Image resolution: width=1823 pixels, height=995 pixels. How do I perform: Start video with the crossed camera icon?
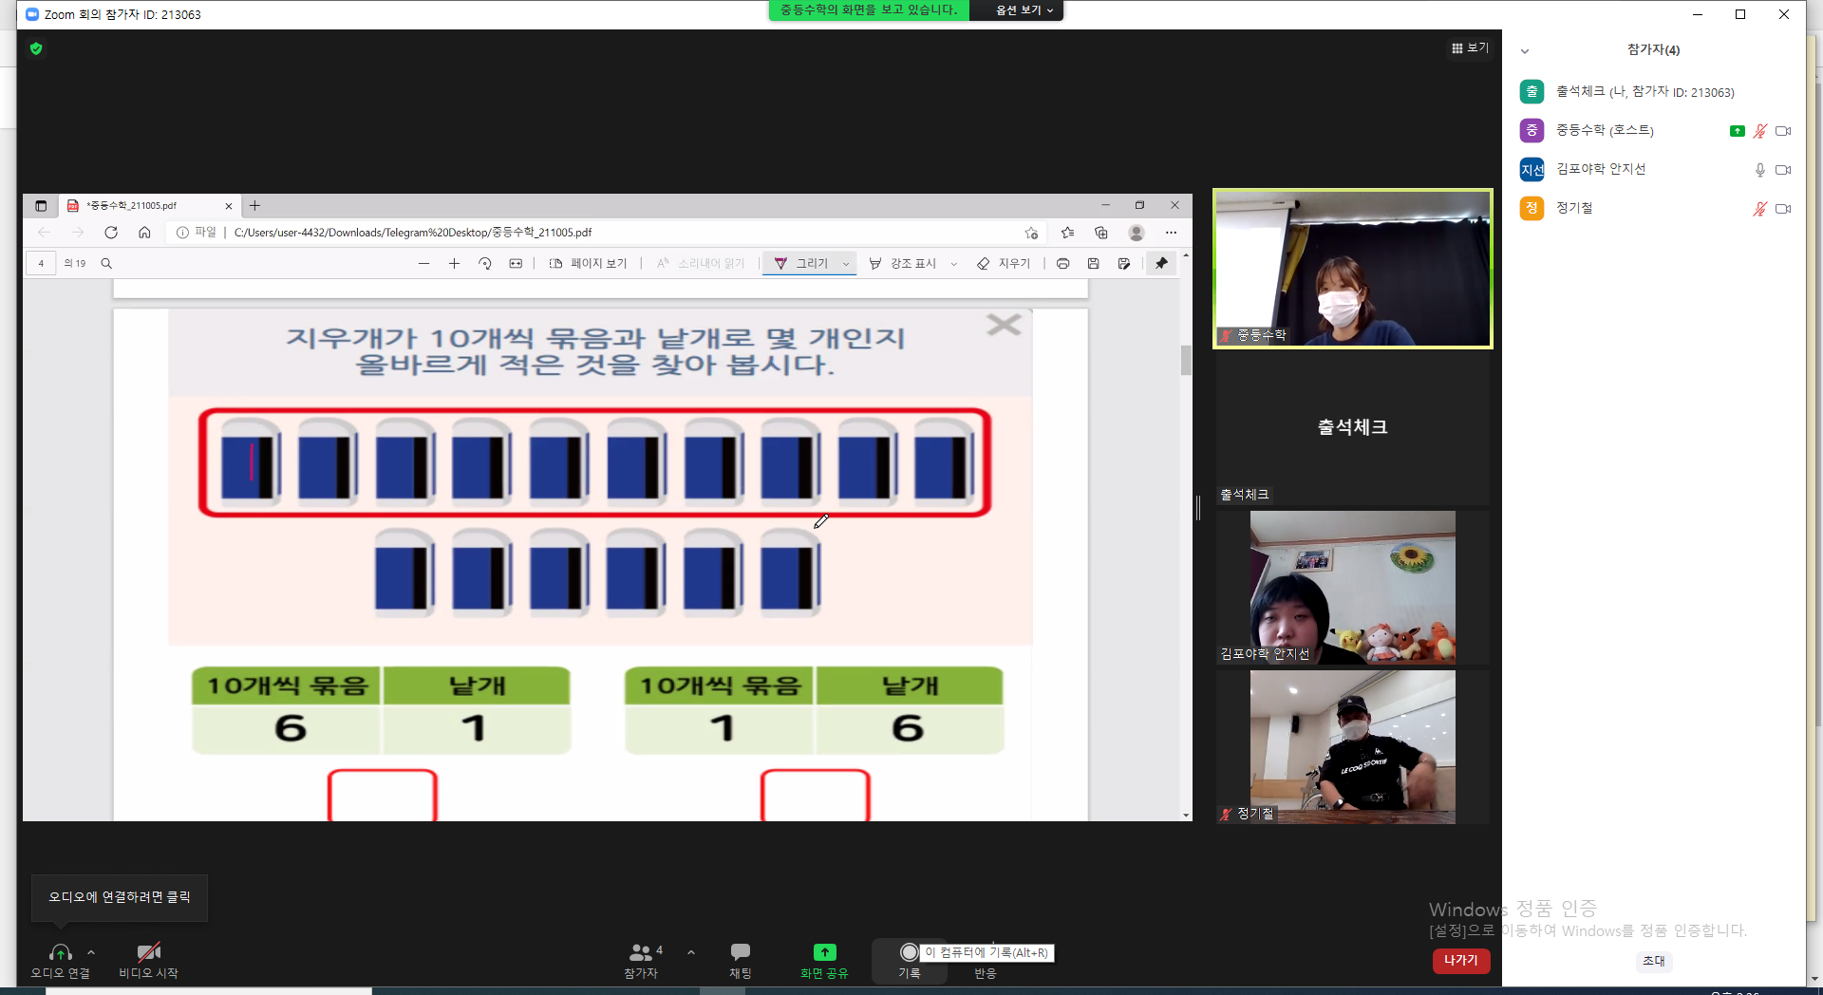pyautogui.click(x=148, y=960)
